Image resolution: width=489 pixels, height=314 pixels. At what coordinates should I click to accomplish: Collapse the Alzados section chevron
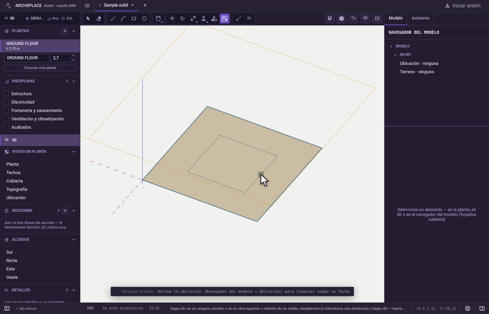(74, 240)
